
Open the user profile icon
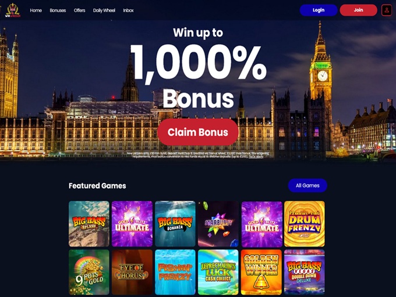(x=387, y=10)
